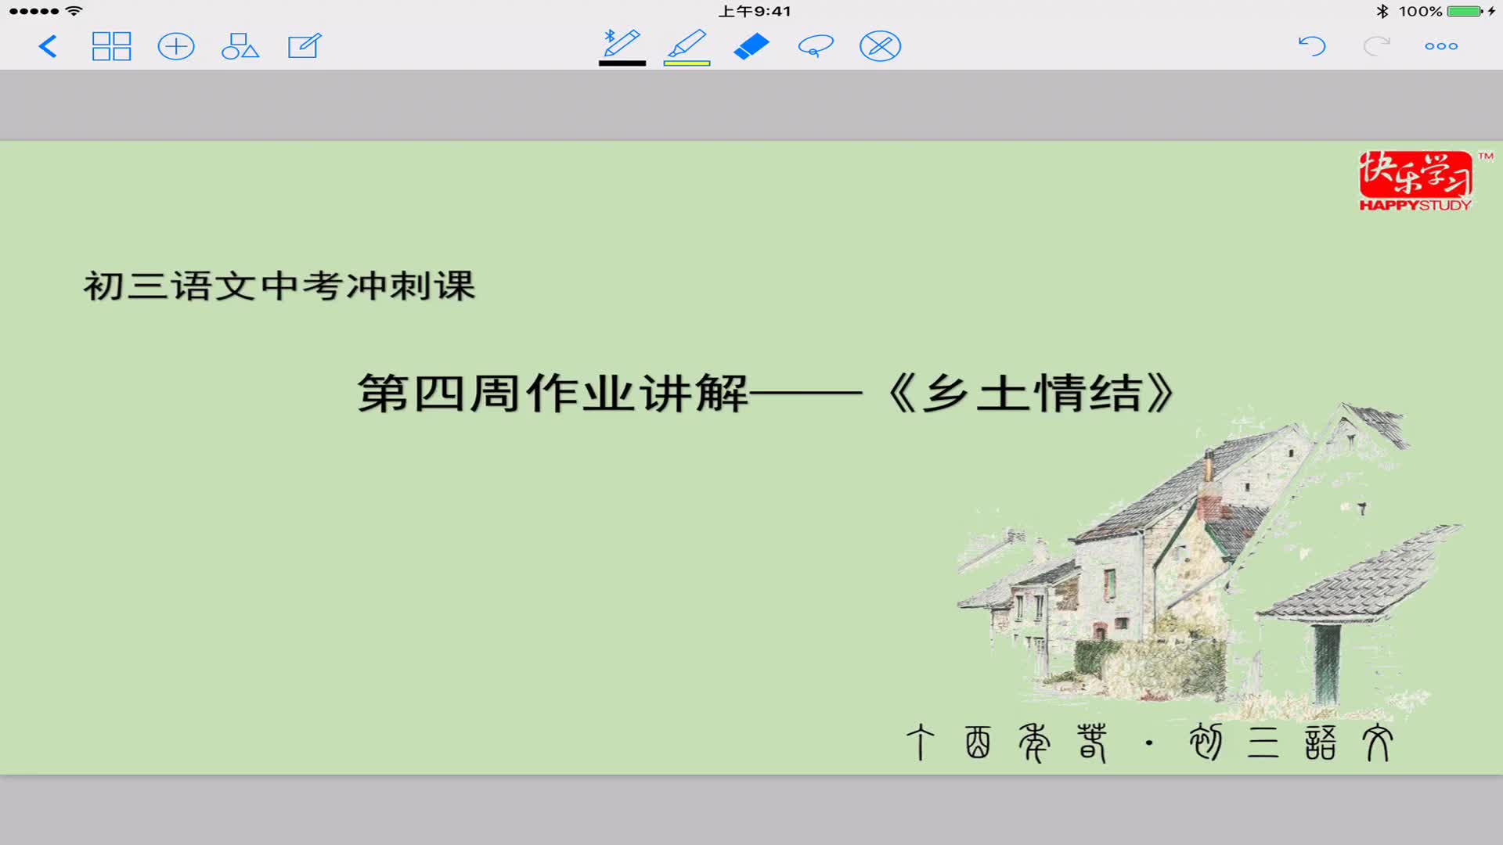Select the Lasso selection tool
The image size is (1503, 845).
coord(814,46)
